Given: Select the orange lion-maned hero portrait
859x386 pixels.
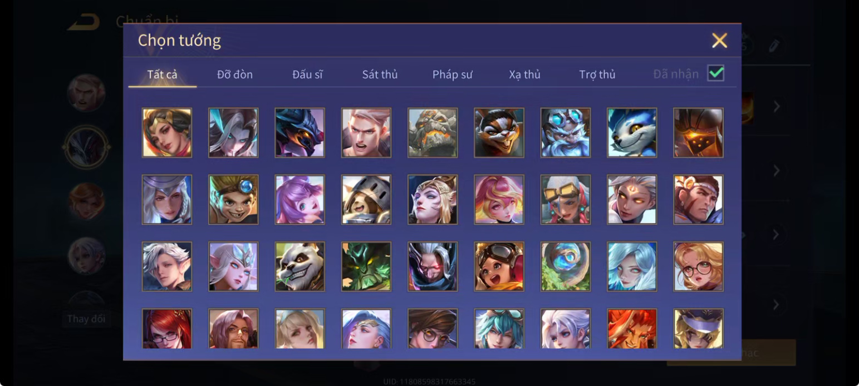Looking at the screenshot, I should click(x=632, y=329).
